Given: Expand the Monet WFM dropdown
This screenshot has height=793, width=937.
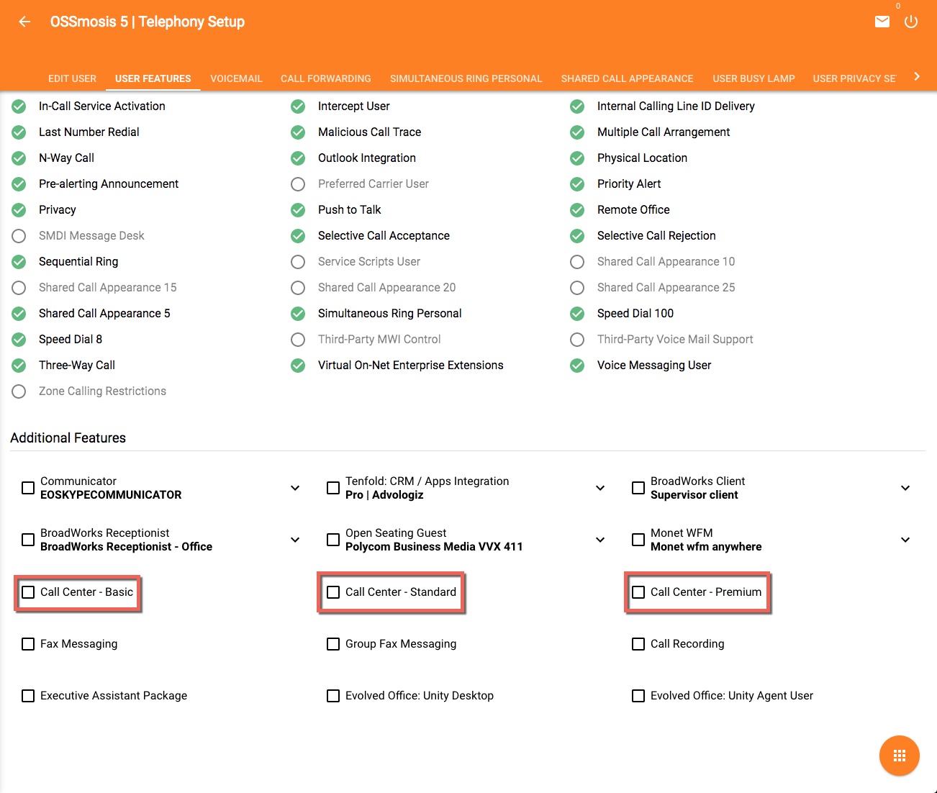Looking at the screenshot, I should pyautogui.click(x=905, y=540).
